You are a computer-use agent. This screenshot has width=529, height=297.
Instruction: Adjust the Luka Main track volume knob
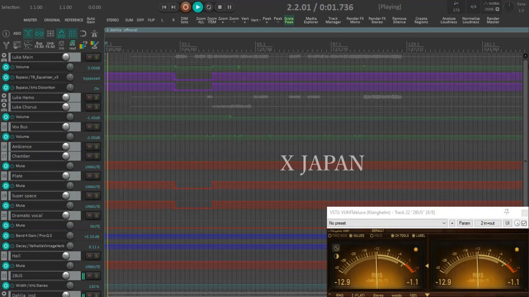coord(66,57)
